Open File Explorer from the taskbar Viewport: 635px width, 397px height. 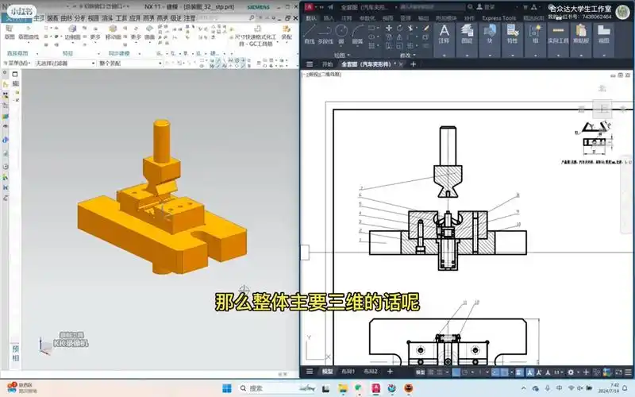coord(343,388)
